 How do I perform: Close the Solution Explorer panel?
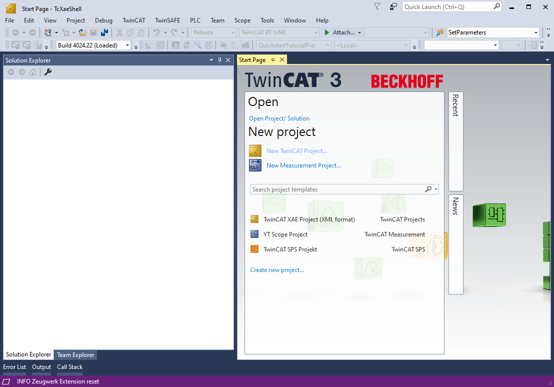(228, 60)
